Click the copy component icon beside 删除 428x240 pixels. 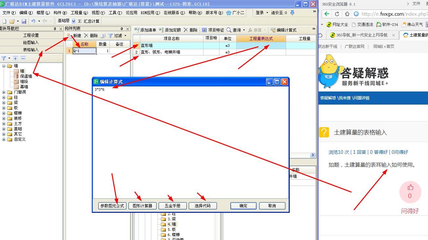pos(103,35)
